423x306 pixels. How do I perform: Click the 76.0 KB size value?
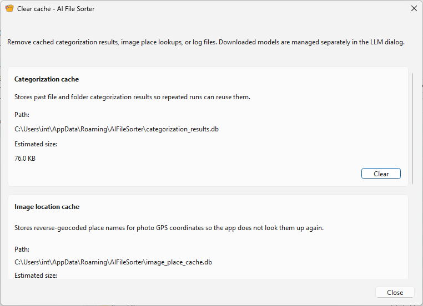pyautogui.click(x=25, y=159)
